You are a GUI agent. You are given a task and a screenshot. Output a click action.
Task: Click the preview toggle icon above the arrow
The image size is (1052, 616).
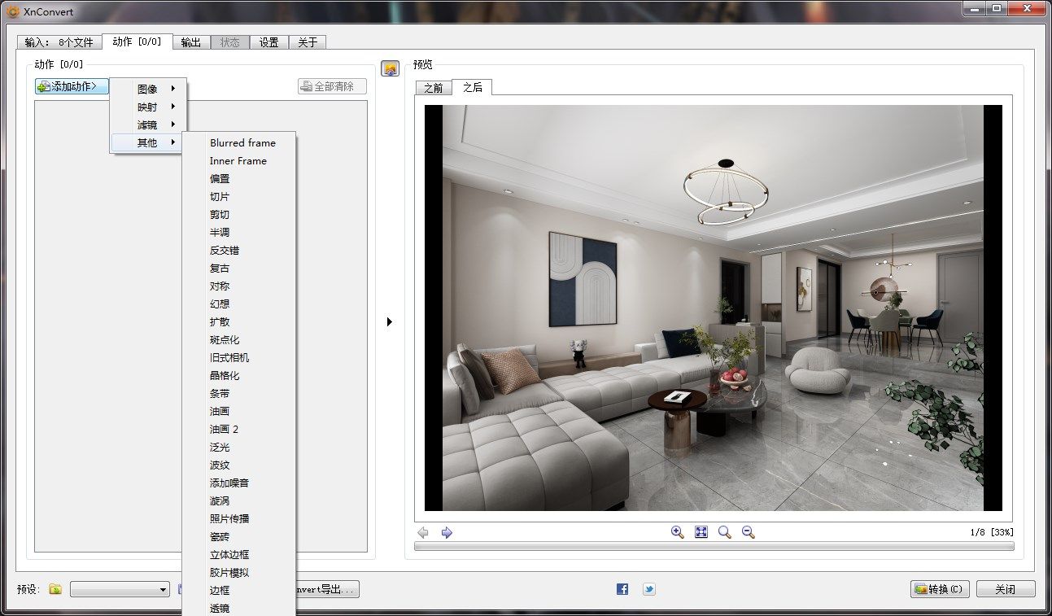click(390, 69)
